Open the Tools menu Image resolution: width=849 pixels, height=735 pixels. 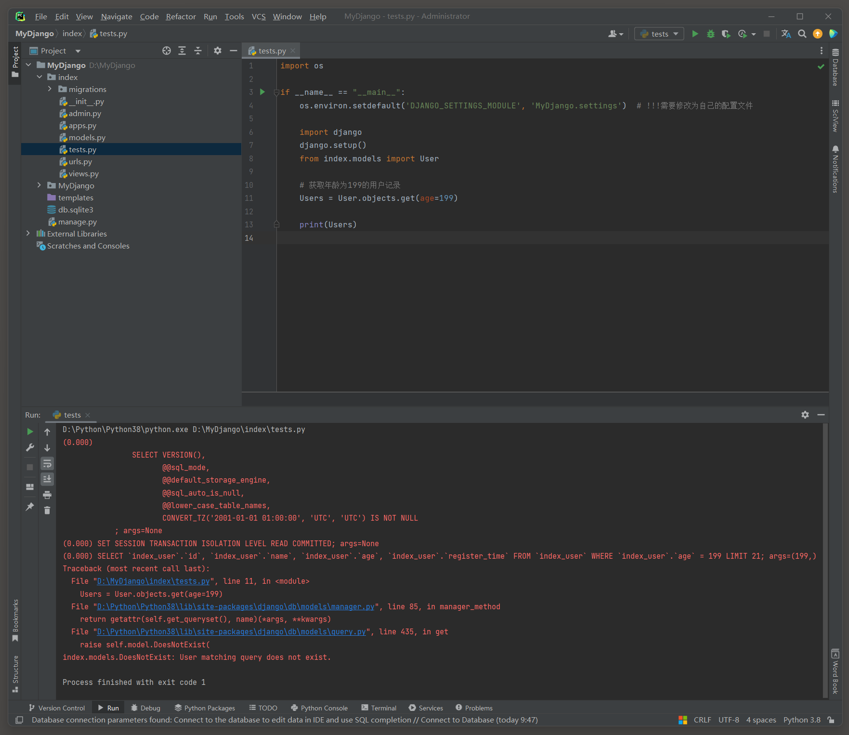[234, 16]
